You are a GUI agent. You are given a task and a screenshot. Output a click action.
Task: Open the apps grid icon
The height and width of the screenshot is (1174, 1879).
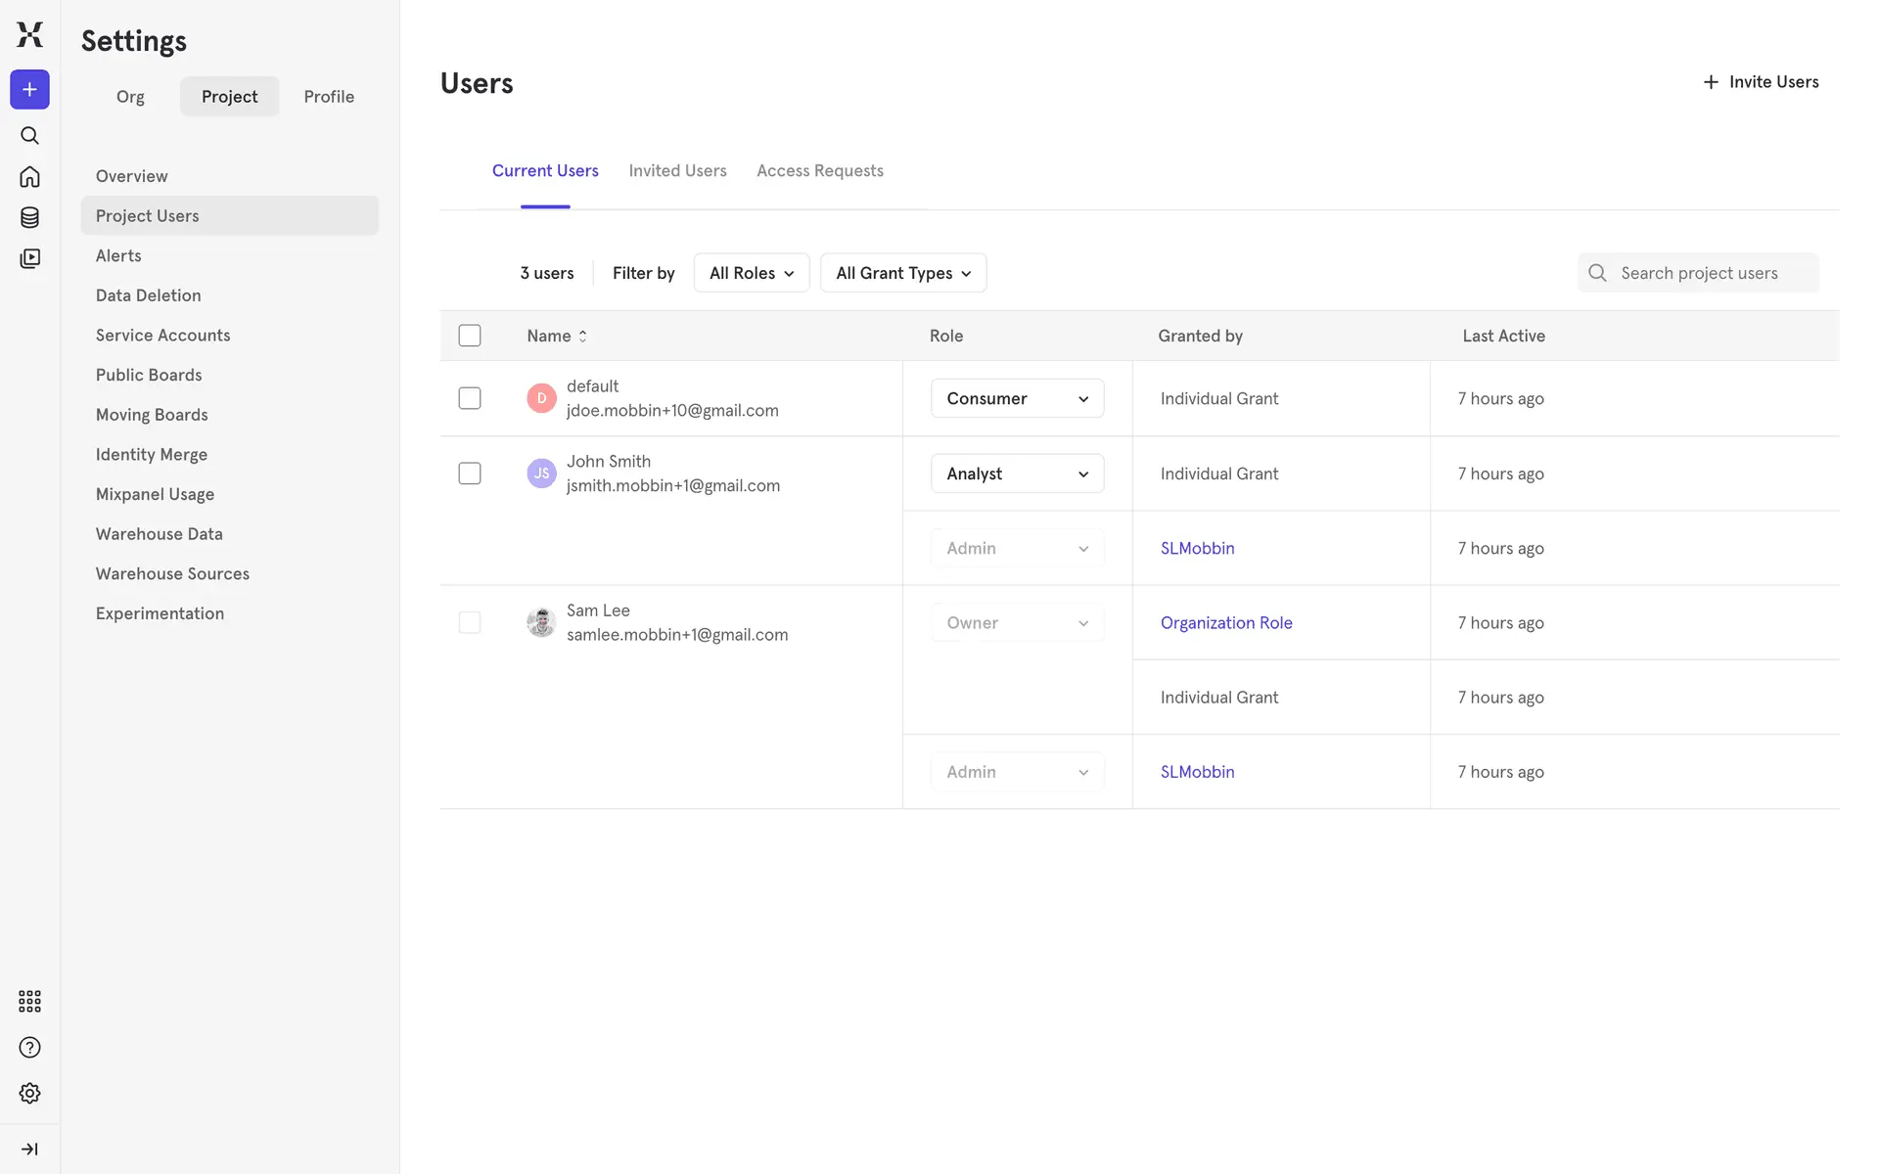[29, 1001]
